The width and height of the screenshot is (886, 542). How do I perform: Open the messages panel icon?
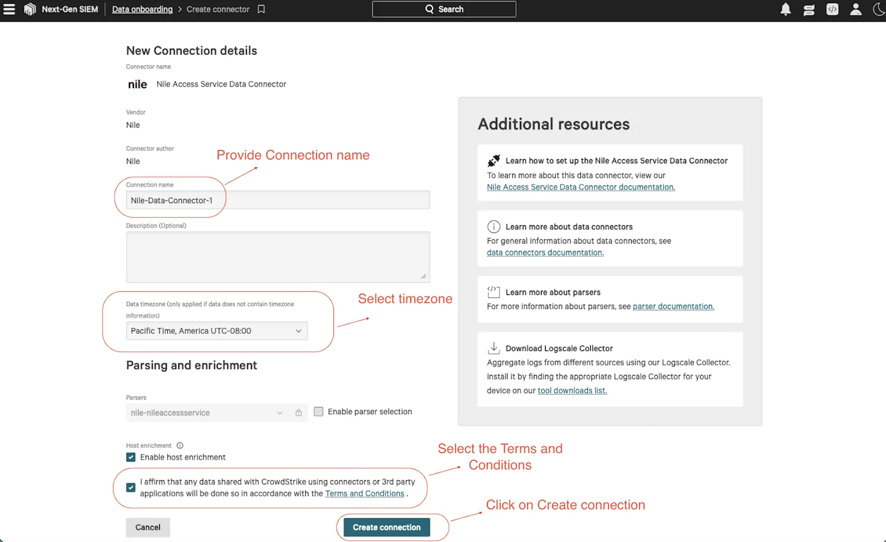coord(809,9)
